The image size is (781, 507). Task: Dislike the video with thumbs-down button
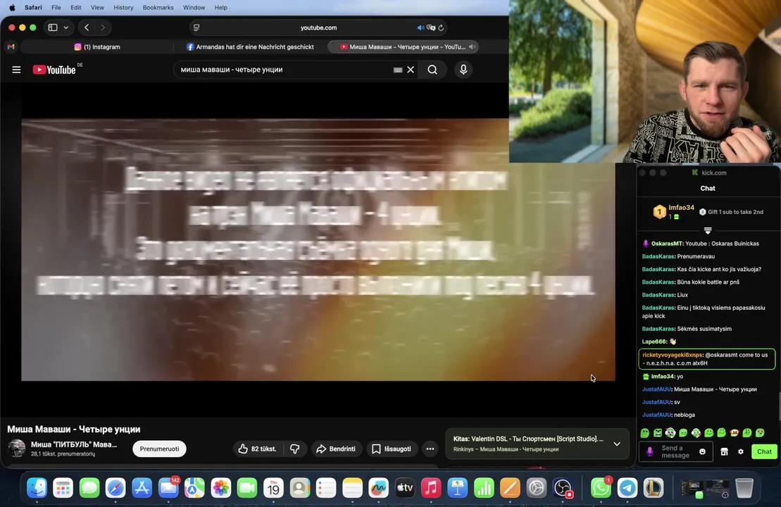(295, 449)
